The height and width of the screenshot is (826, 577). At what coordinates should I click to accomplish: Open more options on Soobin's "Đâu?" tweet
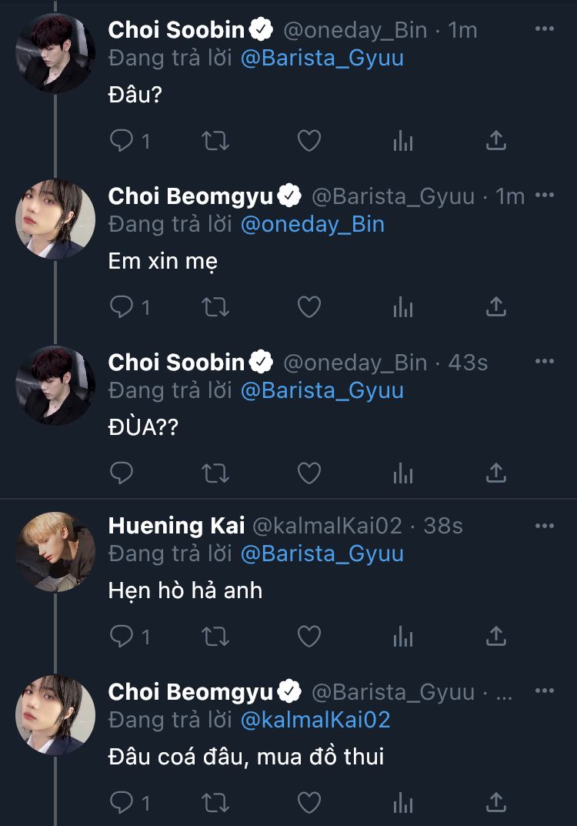click(544, 29)
